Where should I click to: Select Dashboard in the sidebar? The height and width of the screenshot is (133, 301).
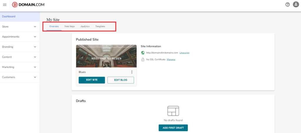coord(20,16)
